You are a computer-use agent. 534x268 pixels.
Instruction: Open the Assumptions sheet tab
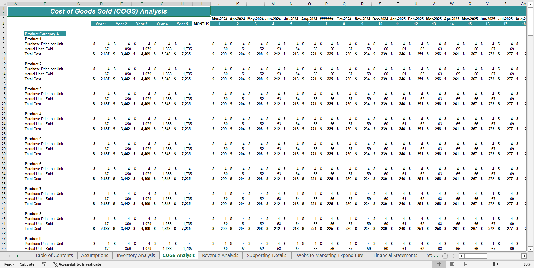(95, 255)
